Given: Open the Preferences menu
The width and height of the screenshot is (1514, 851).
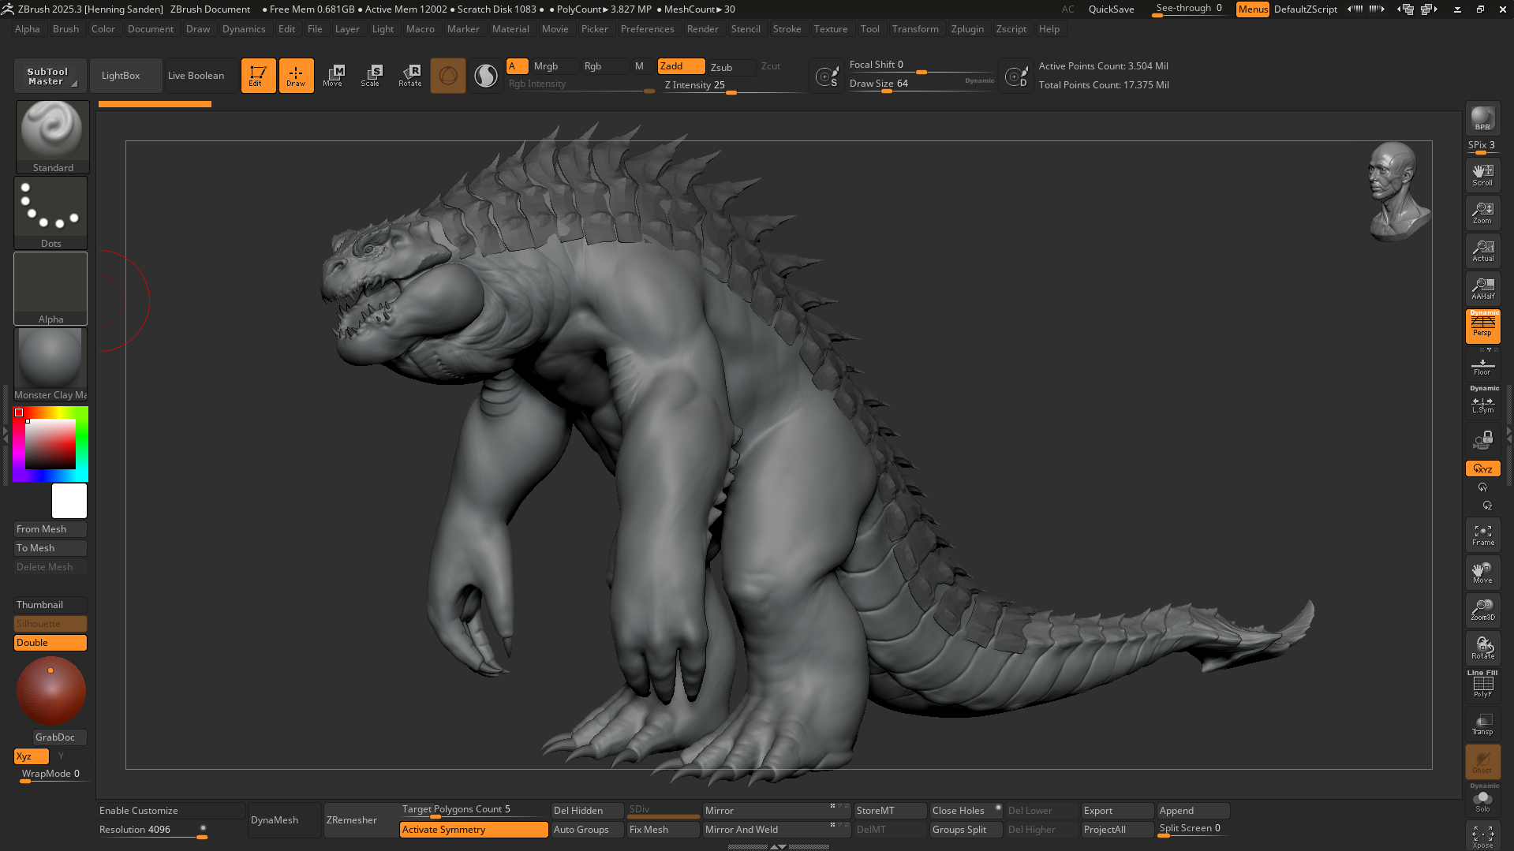Looking at the screenshot, I should click(x=647, y=29).
